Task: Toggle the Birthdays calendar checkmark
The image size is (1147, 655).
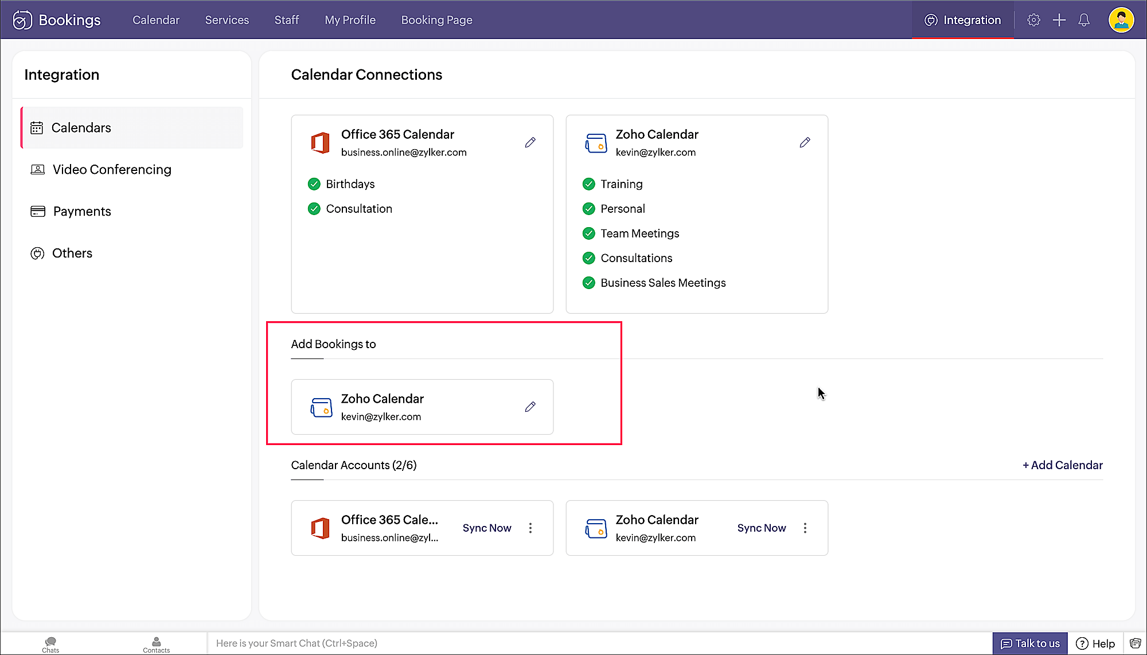Action: 314,184
